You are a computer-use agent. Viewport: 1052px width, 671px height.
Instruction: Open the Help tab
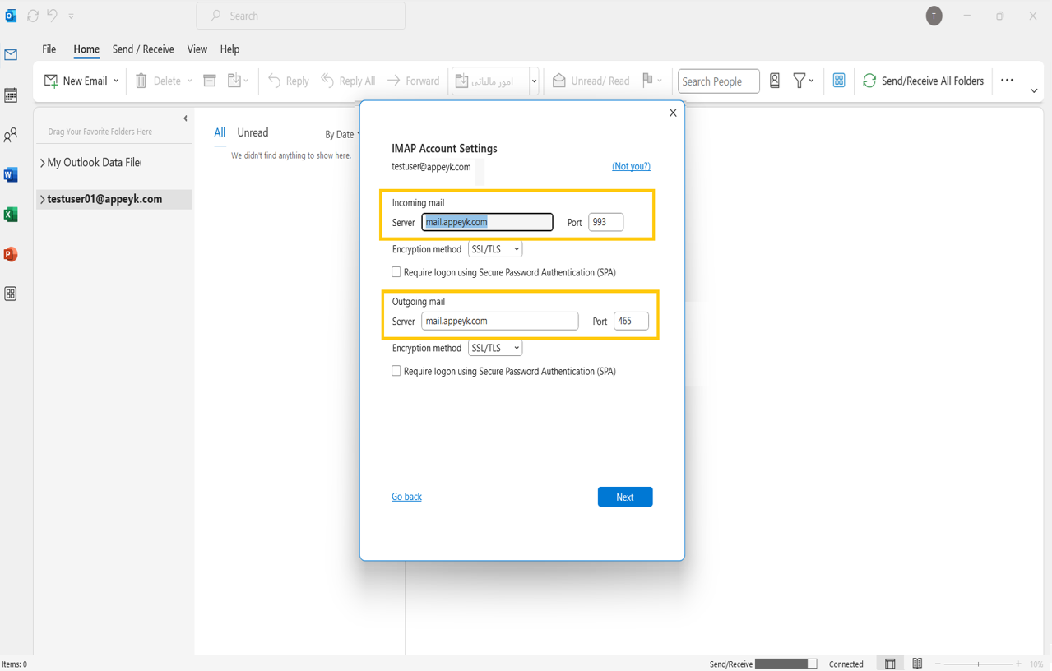pyautogui.click(x=229, y=49)
